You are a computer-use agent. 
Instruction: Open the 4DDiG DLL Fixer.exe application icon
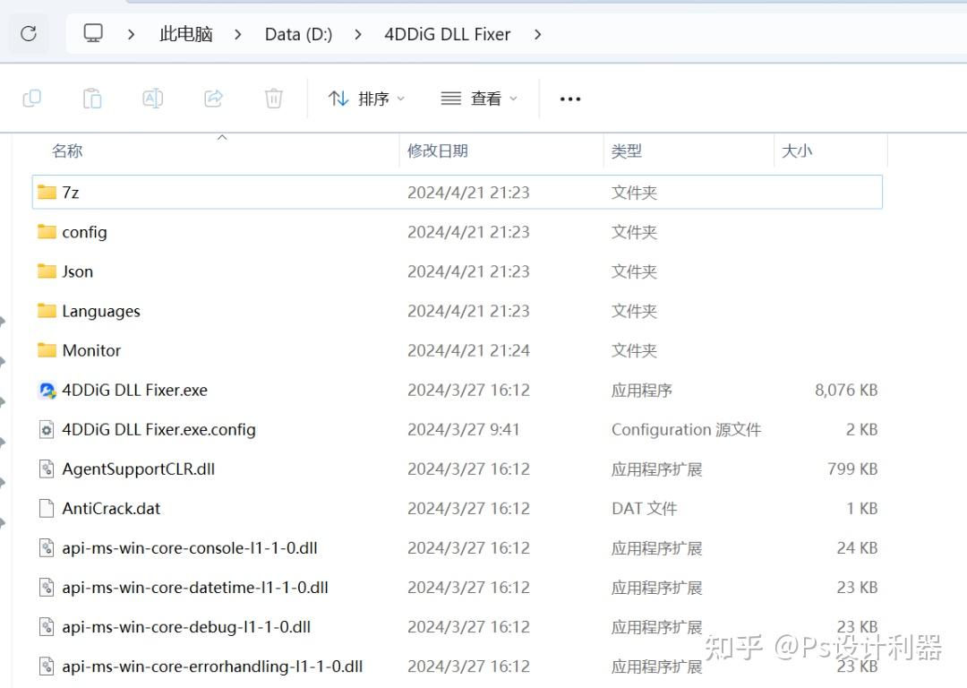[47, 390]
